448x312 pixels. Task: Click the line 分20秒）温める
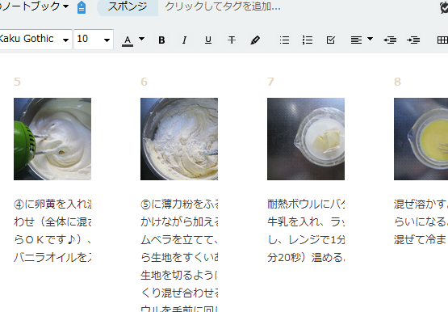click(306, 257)
